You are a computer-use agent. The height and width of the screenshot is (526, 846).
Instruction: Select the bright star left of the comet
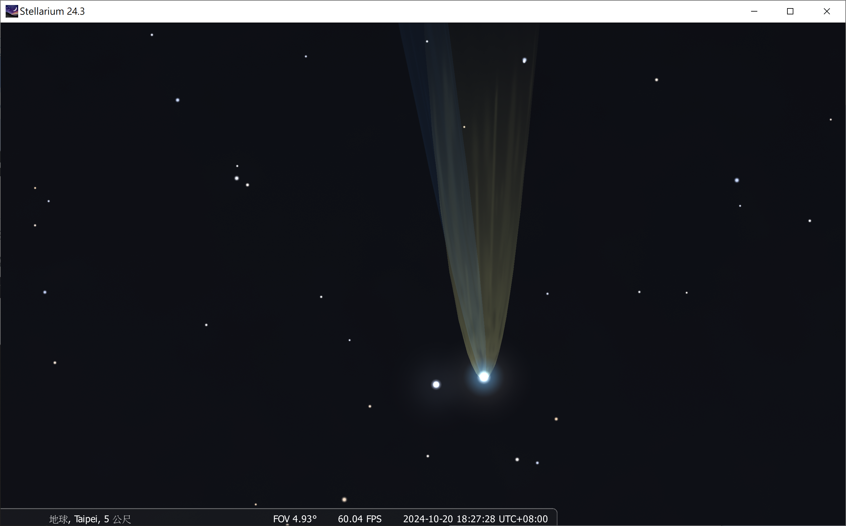click(436, 384)
